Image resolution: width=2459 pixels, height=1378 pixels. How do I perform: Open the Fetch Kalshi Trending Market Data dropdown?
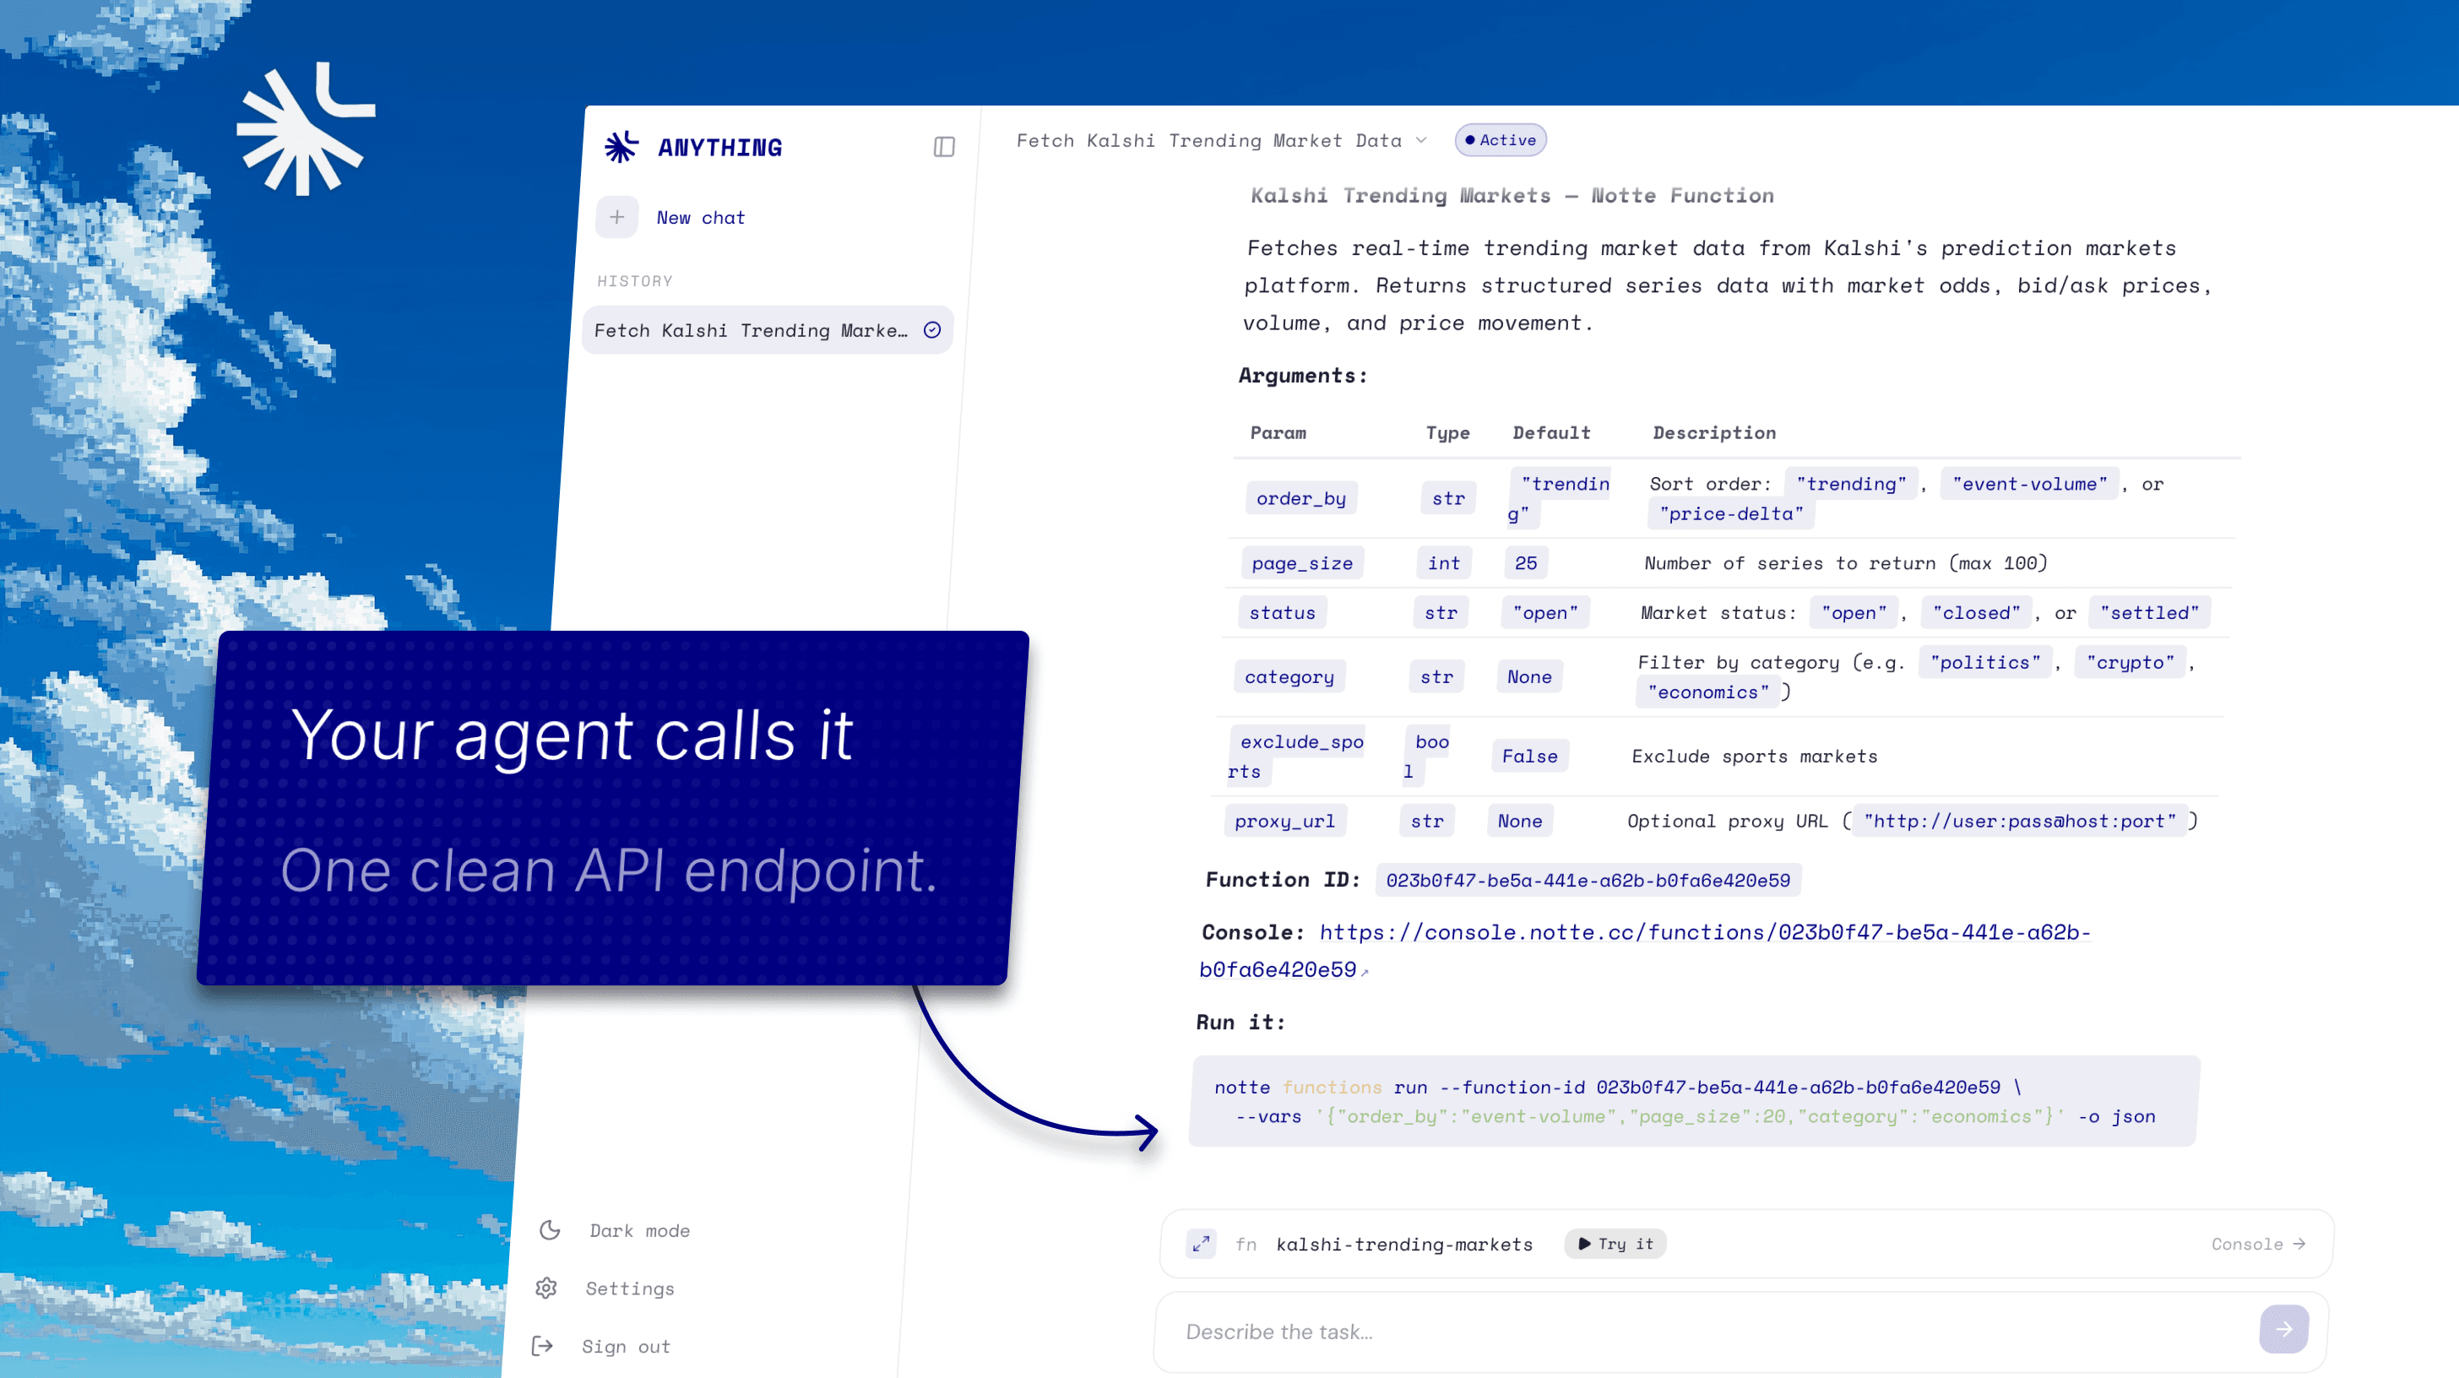point(1420,140)
